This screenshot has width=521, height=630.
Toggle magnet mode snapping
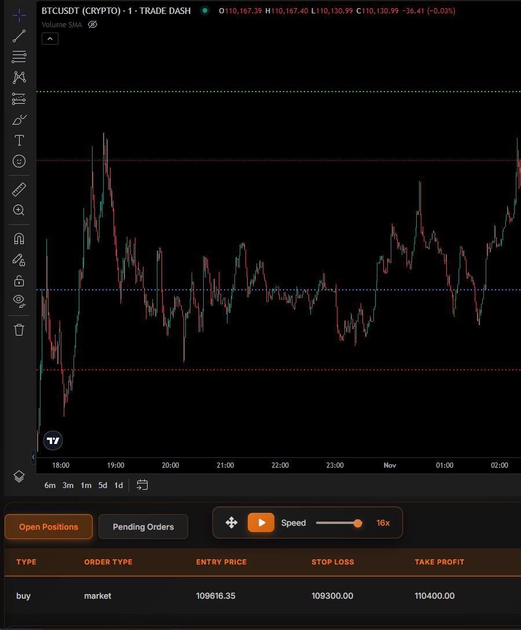(x=19, y=239)
